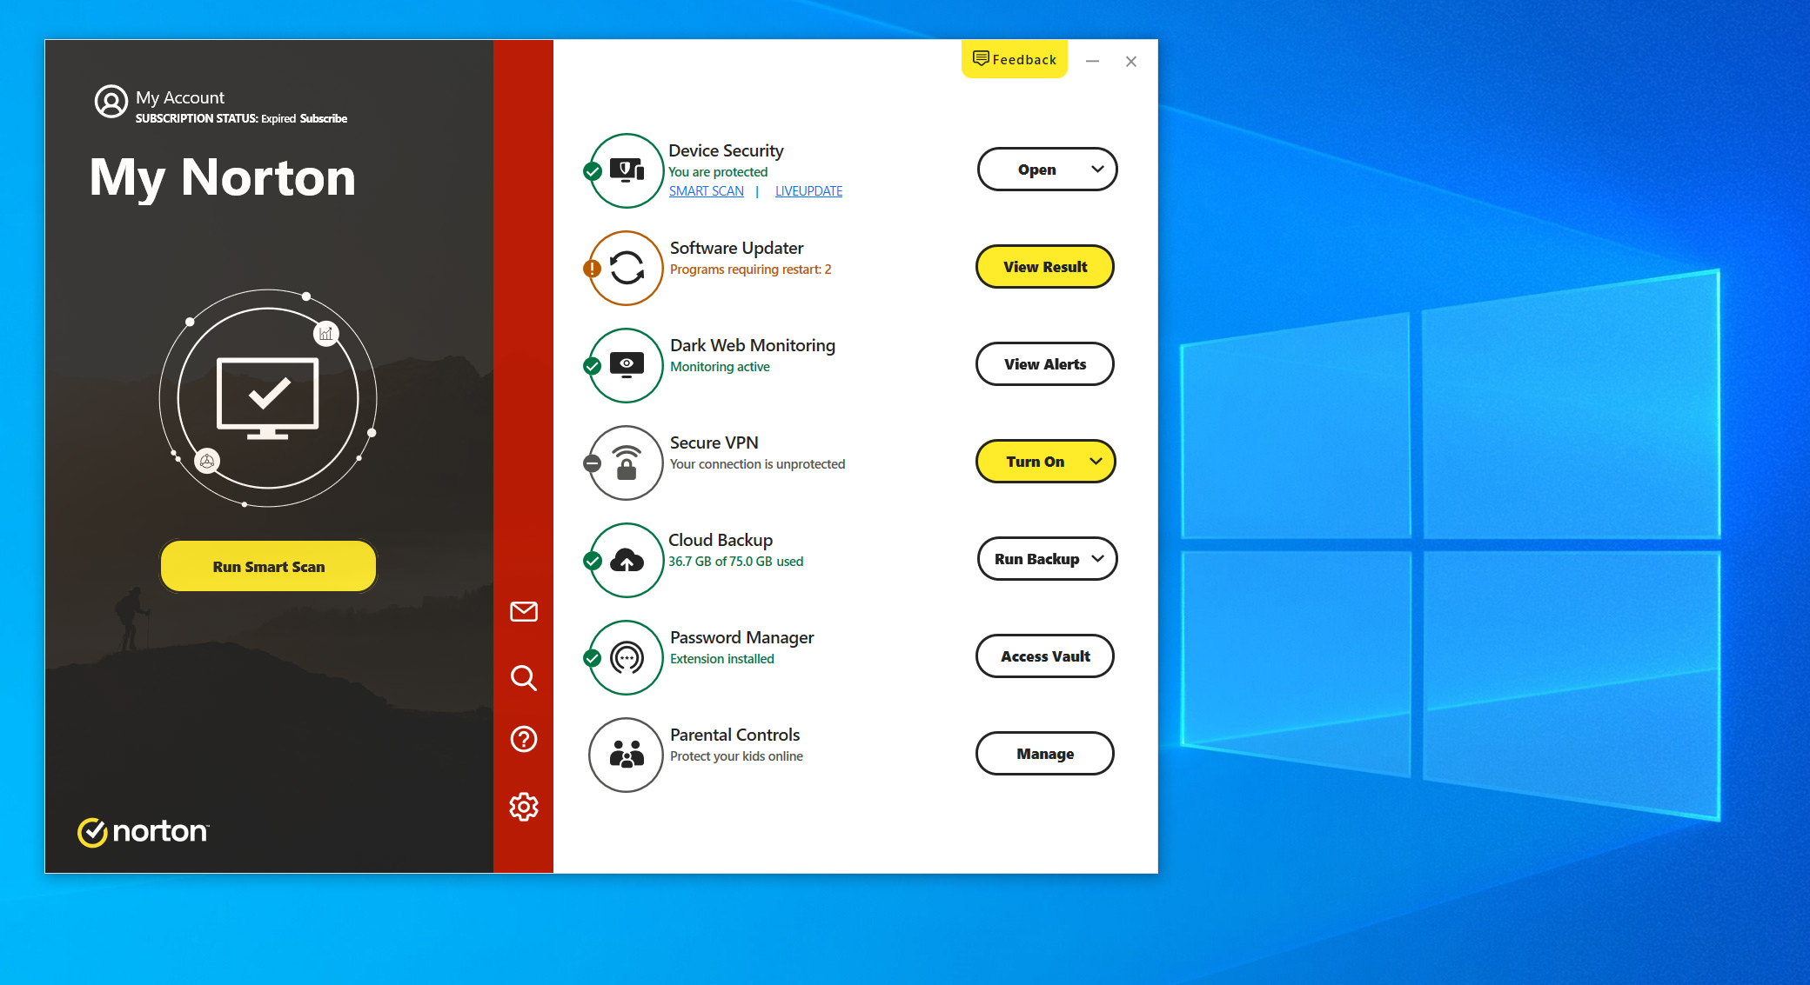Click the Password Manager title
Screen dimensions: 1810x985
[742, 637]
